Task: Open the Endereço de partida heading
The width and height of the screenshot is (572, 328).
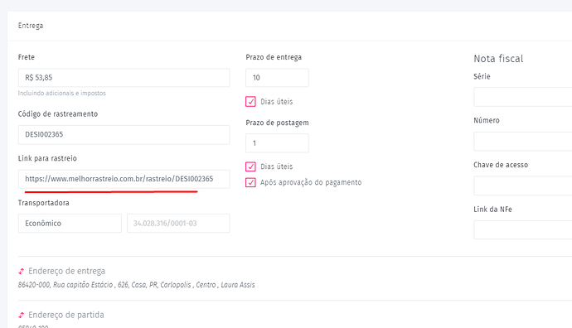Action: pyautogui.click(x=66, y=315)
